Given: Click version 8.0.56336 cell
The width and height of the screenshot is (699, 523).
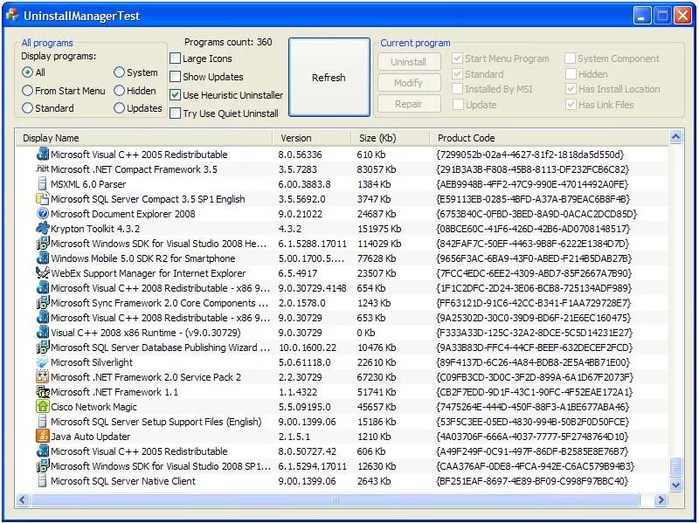Looking at the screenshot, I should tap(300, 155).
